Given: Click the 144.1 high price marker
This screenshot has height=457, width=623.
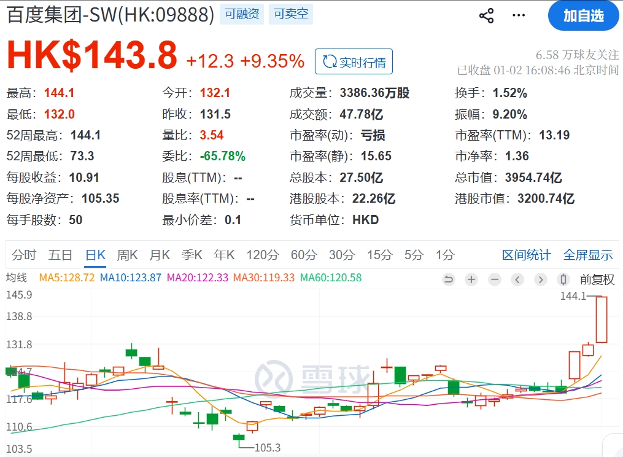Looking at the screenshot, I should pyautogui.click(x=573, y=296).
